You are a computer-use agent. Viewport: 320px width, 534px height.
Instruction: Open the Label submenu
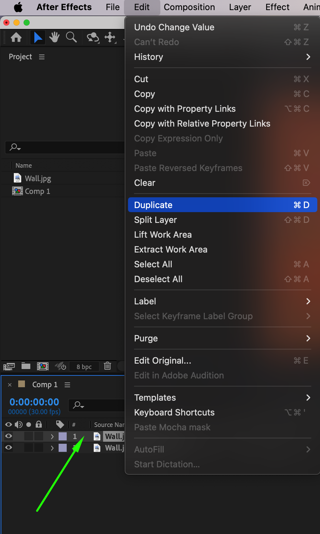click(x=222, y=301)
